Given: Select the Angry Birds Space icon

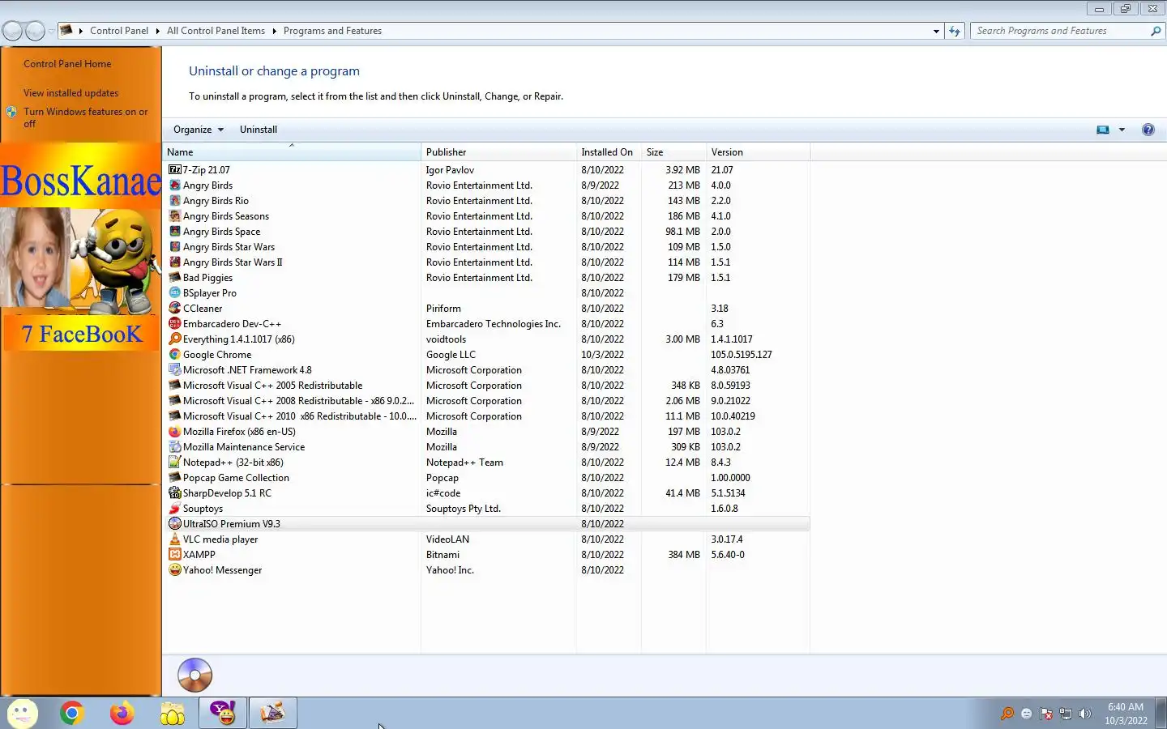Looking at the screenshot, I should [174, 232].
